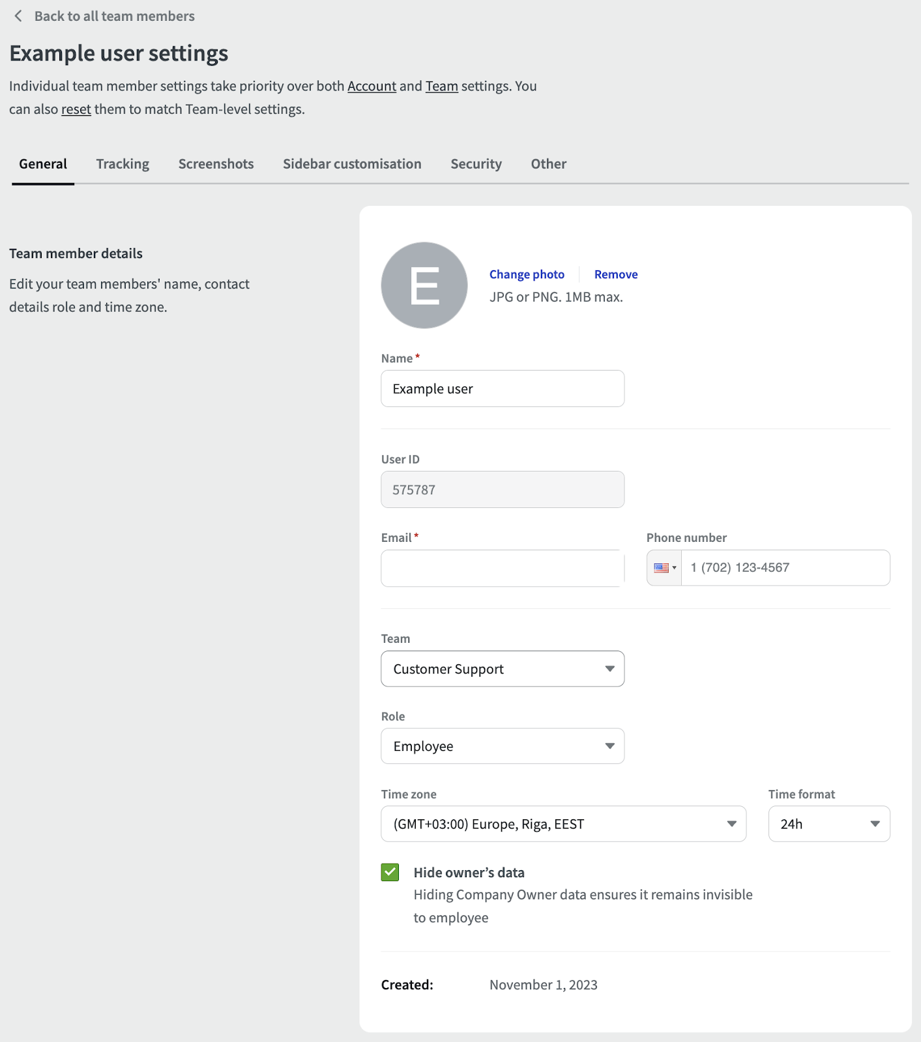The height and width of the screenshot is (1042, 921).
Task: Click the back arrow chevron icon
Action: tap(18, 16)
